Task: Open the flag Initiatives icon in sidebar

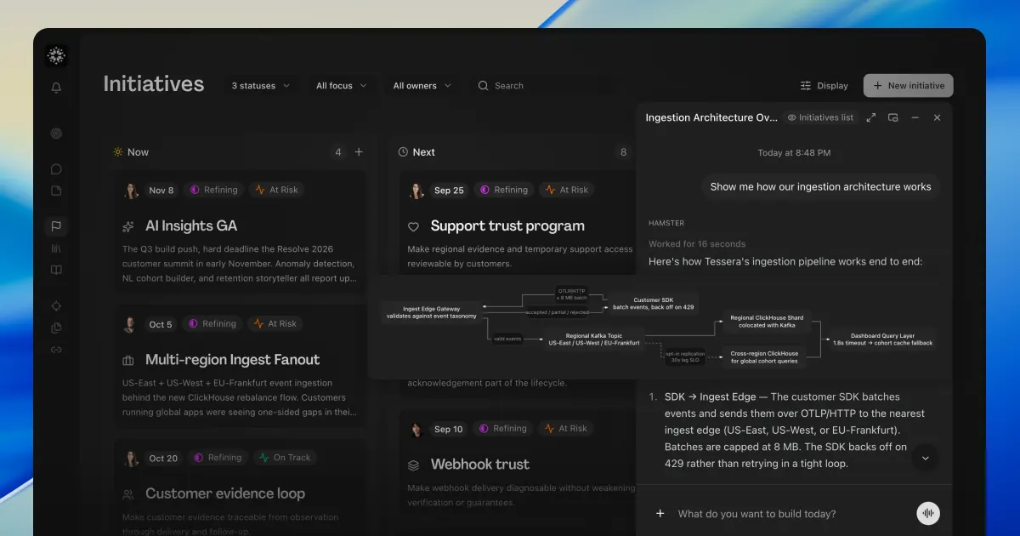Action: click(56, 226)
